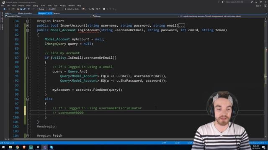Switch to the Server.cs tab
This screenshot has height=150, width=268.
pos(57,13)
